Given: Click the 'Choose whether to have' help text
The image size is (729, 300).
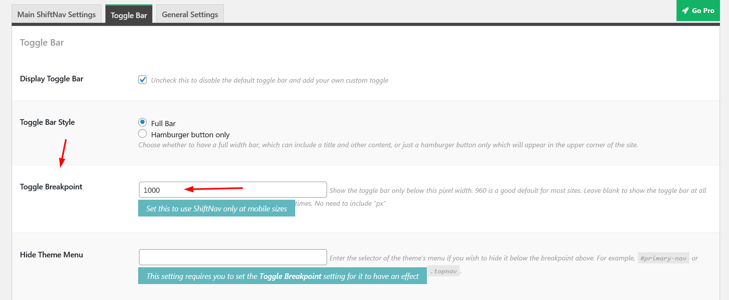Looking at the screenshot, I should point(388,145).
